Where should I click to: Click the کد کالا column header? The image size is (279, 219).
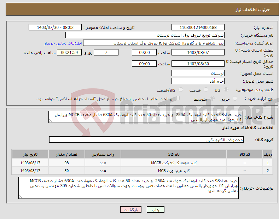click(245, 154)
